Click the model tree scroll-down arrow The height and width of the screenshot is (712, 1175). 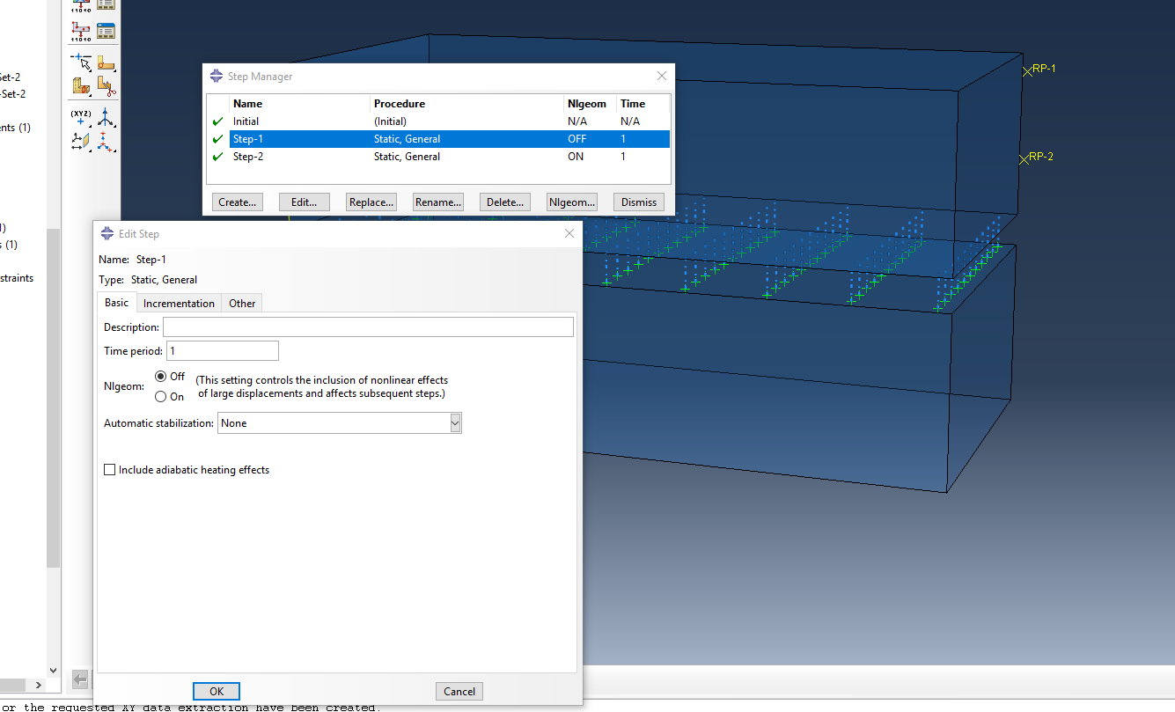pyautogui.click(x=53, y=670)
